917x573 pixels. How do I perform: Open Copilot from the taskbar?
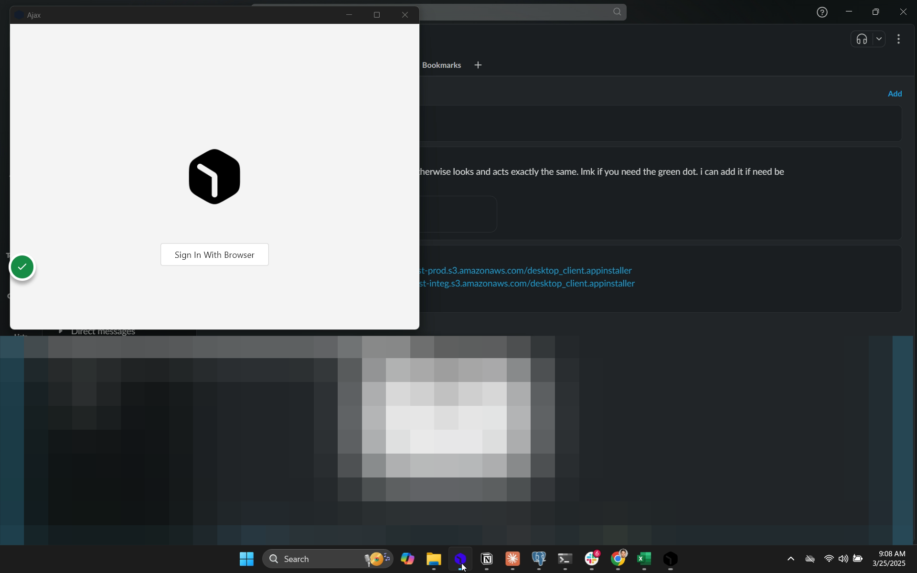[x=407, y=559]
